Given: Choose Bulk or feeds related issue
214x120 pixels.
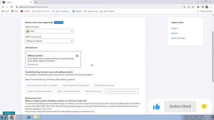Looking at the screenshot, I should (x=69, y=91).
